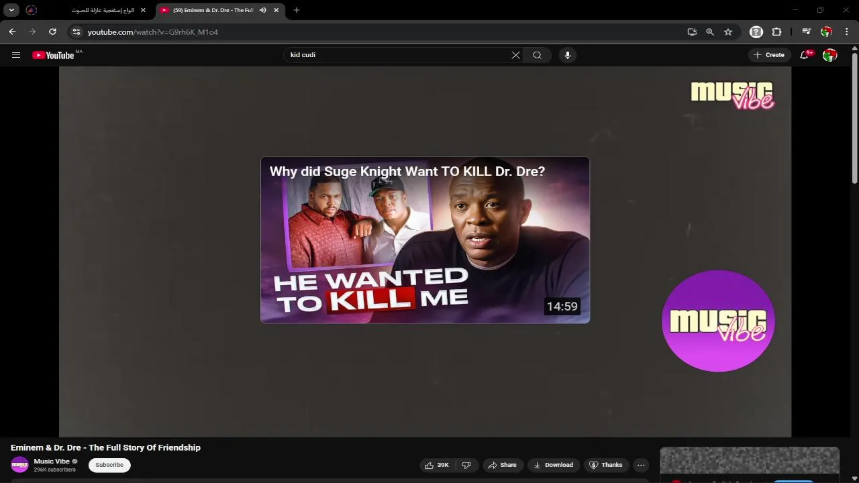
Task: Select the Eminem & Dr. Dre tab
Action: 219,10
